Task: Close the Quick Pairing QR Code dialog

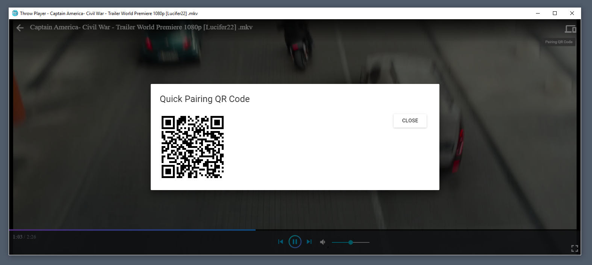Action: (x=410, y=120)
